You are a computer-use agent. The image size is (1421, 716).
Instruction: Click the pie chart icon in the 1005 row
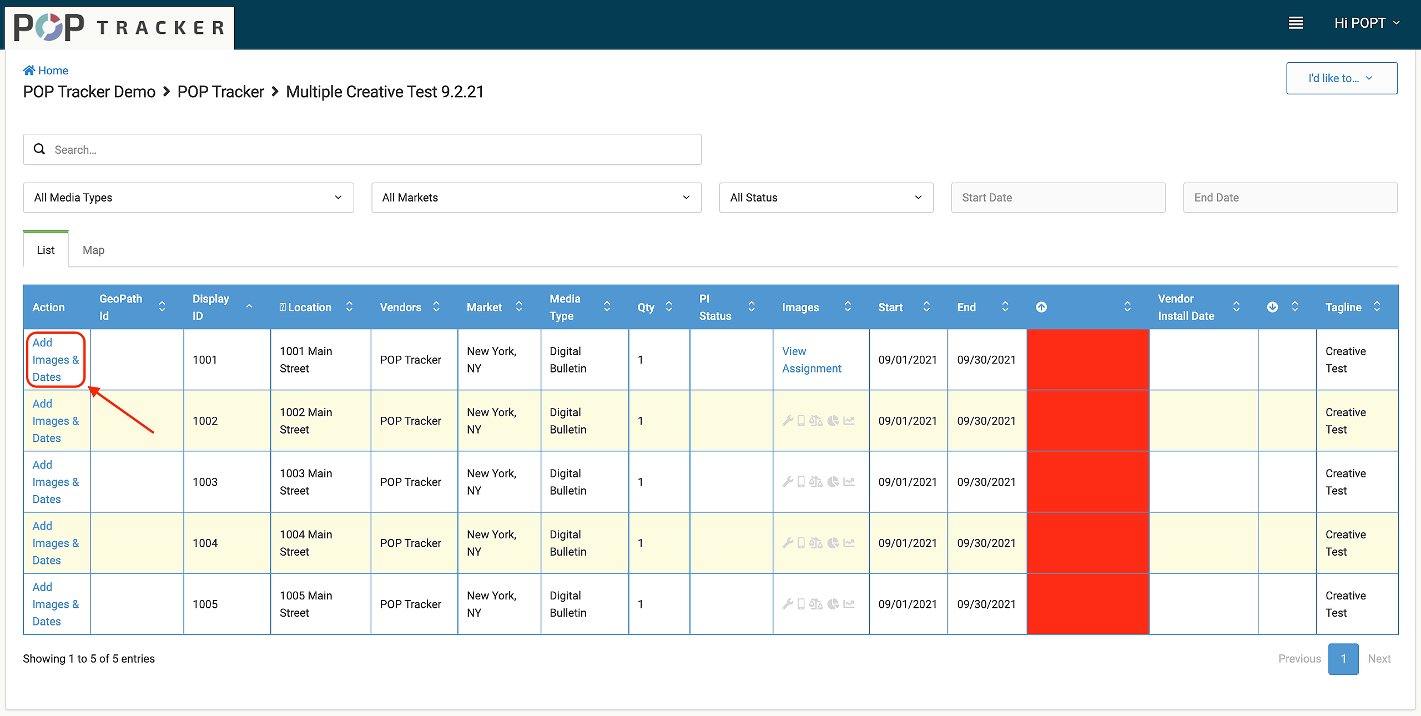(x=833, y=604)
